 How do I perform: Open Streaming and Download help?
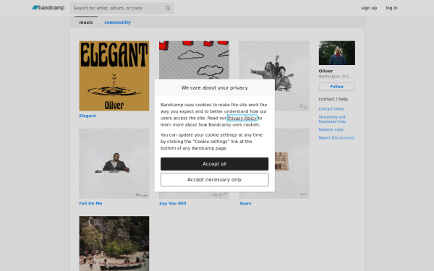pos(332,119)
